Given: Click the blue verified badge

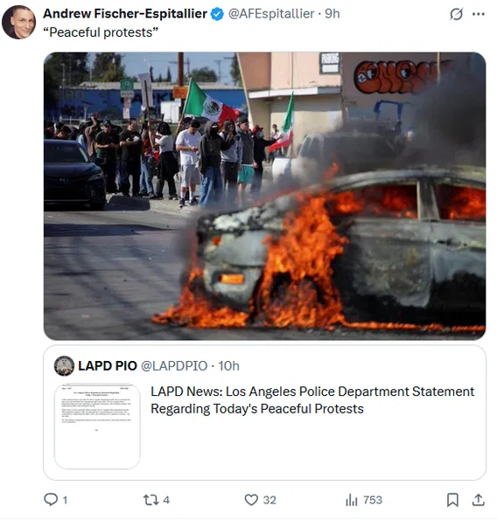Looking at the screenshot, I should pos(218,14).
